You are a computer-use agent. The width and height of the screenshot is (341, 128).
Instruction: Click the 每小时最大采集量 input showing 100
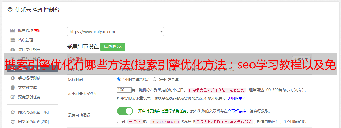[x=124, y=90]
